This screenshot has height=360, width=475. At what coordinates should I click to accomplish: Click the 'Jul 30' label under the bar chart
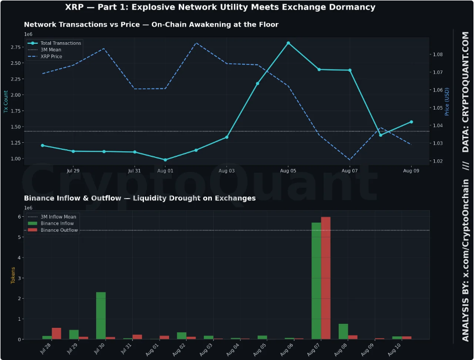[x=100, y=349]
